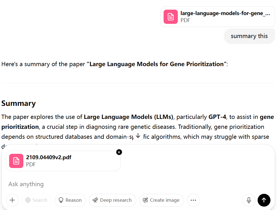The width and height of the screenshot is (277, 210).
Task: Select the summary this message bubble
Action: point(249,36)
